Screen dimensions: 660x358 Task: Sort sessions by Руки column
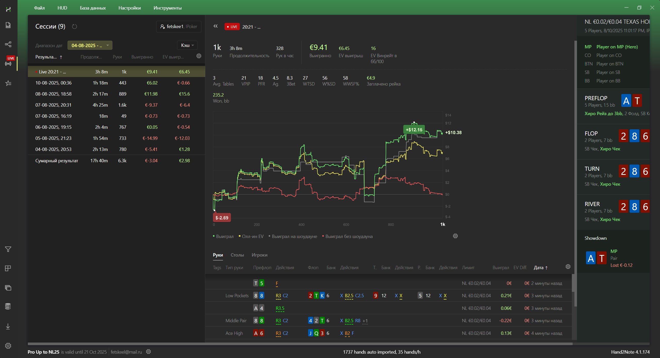click(117, 57)
